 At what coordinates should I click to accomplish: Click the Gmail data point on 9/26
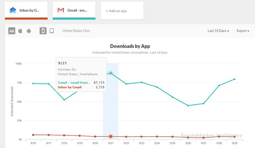[188, 106]
